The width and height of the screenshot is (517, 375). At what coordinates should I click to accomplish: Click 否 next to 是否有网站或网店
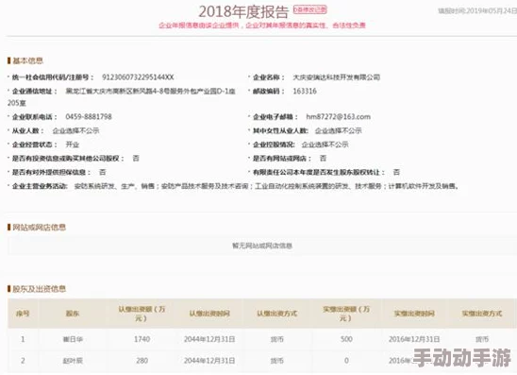coord(323,159)
